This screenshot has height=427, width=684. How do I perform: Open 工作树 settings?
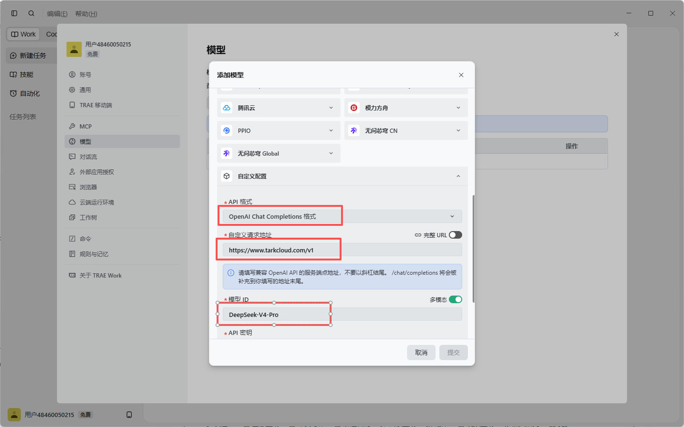[x=122, y=217]
